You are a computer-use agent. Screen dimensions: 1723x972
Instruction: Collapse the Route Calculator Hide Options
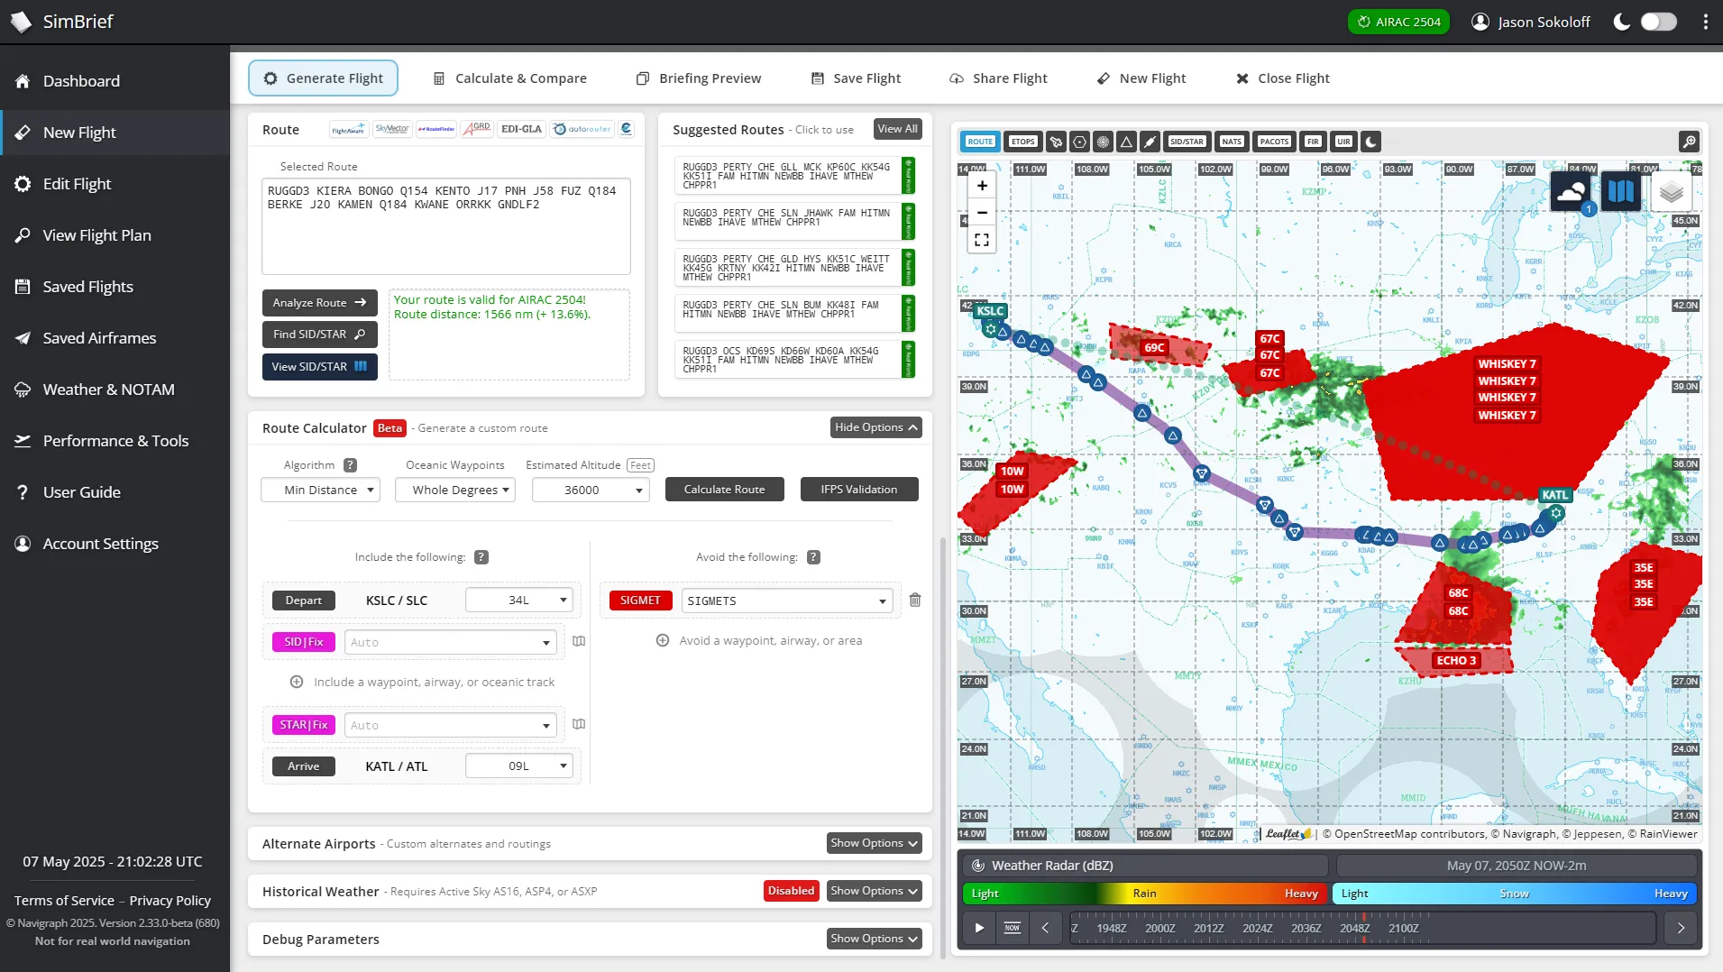[875, 426]
